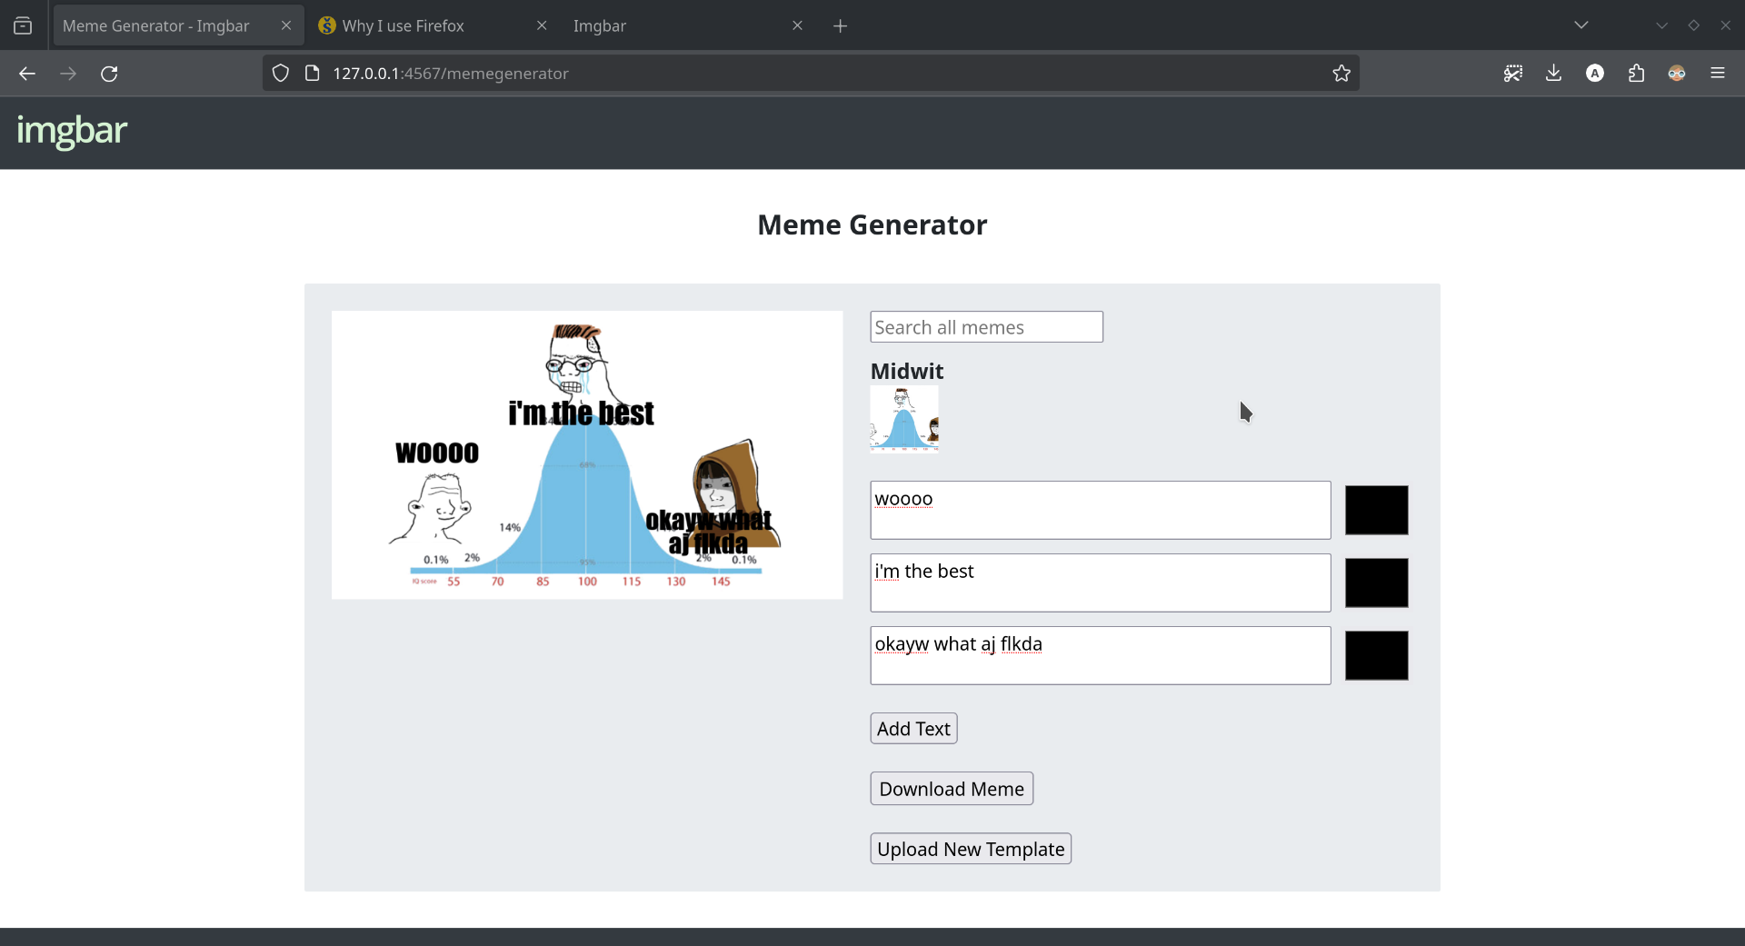
Task: Close the Meme Generator - Imgbar tab
Action: (286, 25)
